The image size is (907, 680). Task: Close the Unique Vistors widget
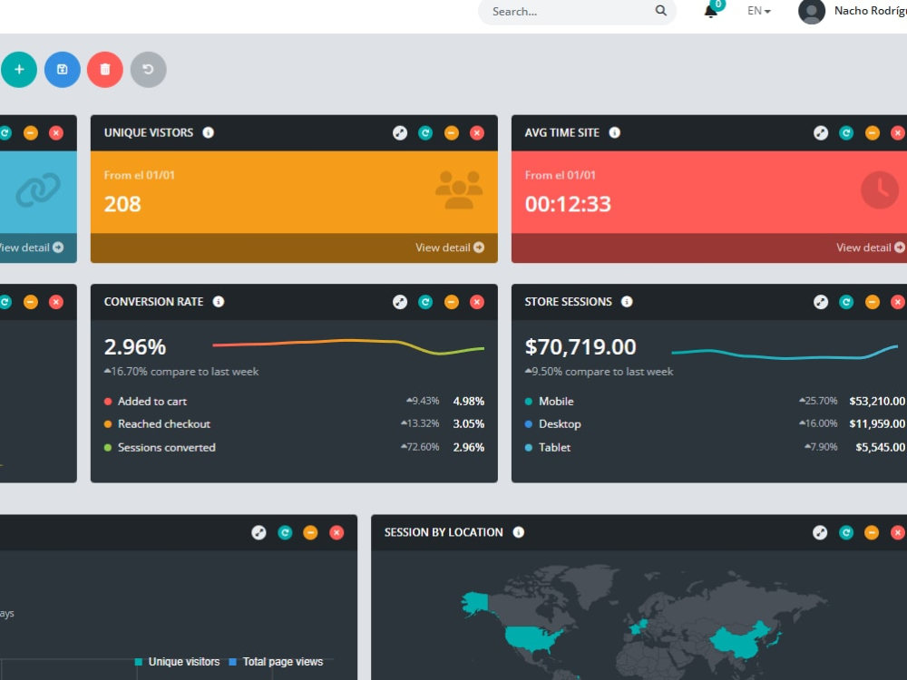[477, 133]
